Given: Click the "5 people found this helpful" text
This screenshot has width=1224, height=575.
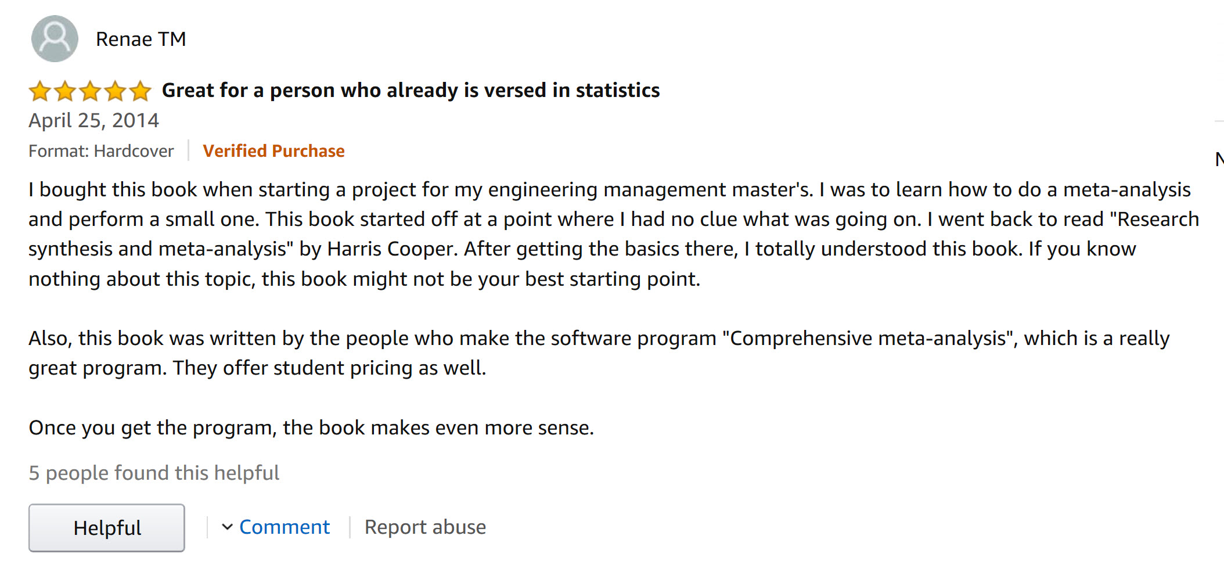Looking at the screenshot, I should [154, 473].
